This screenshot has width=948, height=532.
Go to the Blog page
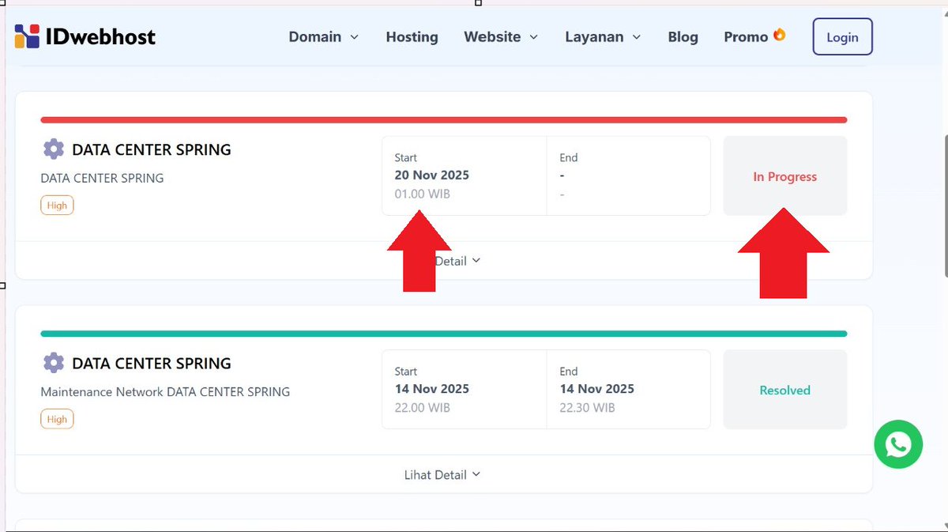[683, 37]
